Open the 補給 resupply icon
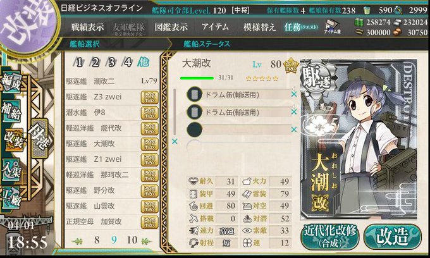 tap(11, 111)
